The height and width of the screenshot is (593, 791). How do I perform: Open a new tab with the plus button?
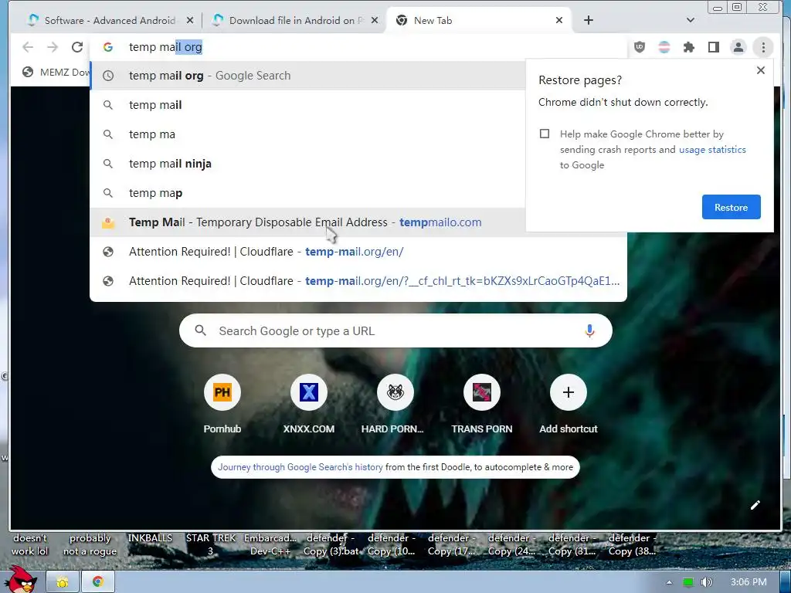point(588,20)
